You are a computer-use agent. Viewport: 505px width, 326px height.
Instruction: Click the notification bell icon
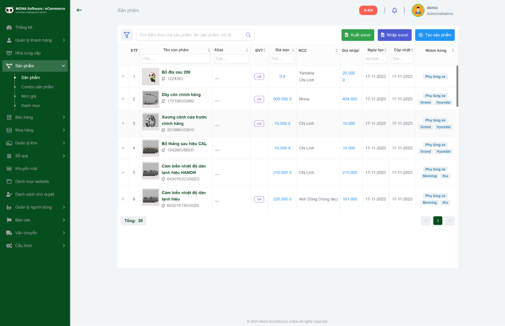point(395,11)
